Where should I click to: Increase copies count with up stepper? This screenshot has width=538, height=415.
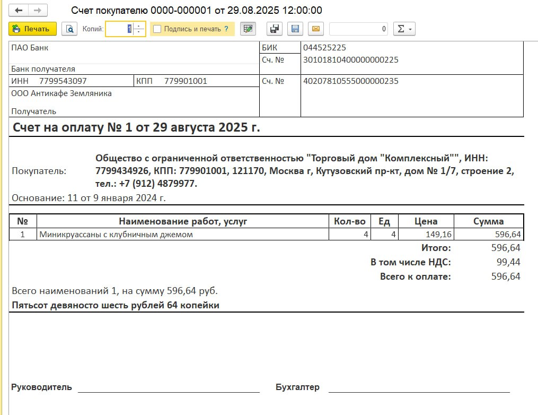point(139,26)
